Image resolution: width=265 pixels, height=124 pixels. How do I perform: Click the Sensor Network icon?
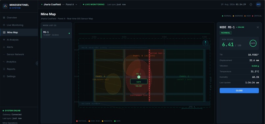(x=4, y=54)
